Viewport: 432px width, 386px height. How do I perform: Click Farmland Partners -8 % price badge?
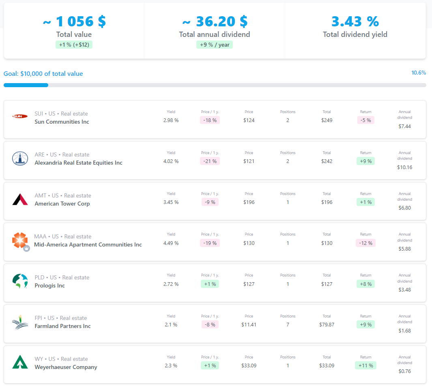tap(210, 325)
